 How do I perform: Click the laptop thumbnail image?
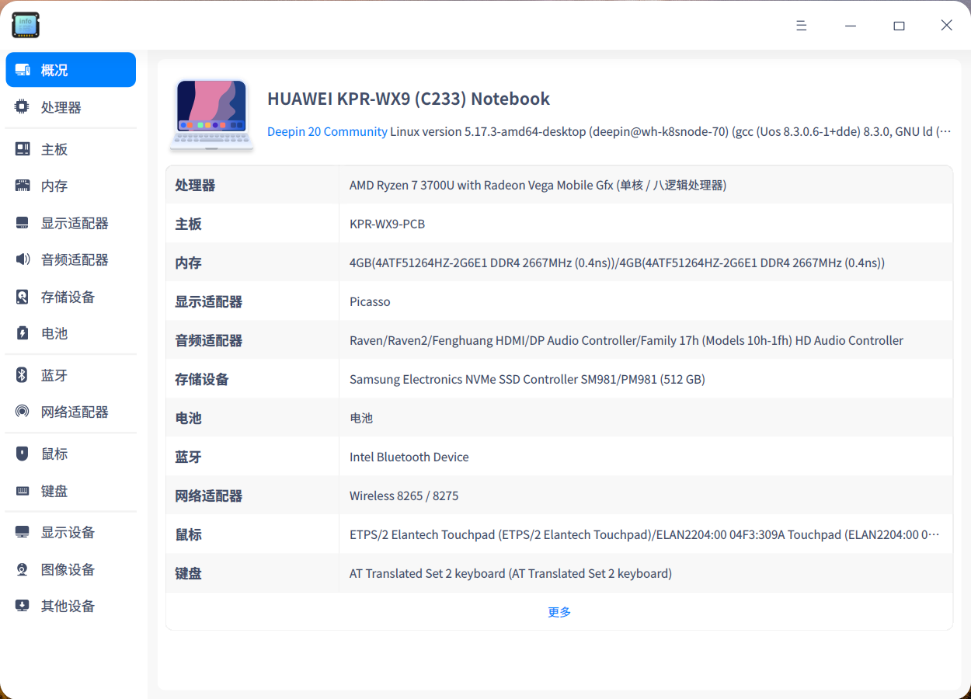coord(211,113)
